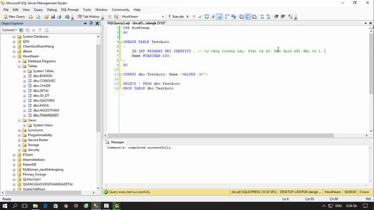The height and width of the screenshot is (210, 374).
Task: Select the Messages results tab
Action: click(x=115, y=142)
